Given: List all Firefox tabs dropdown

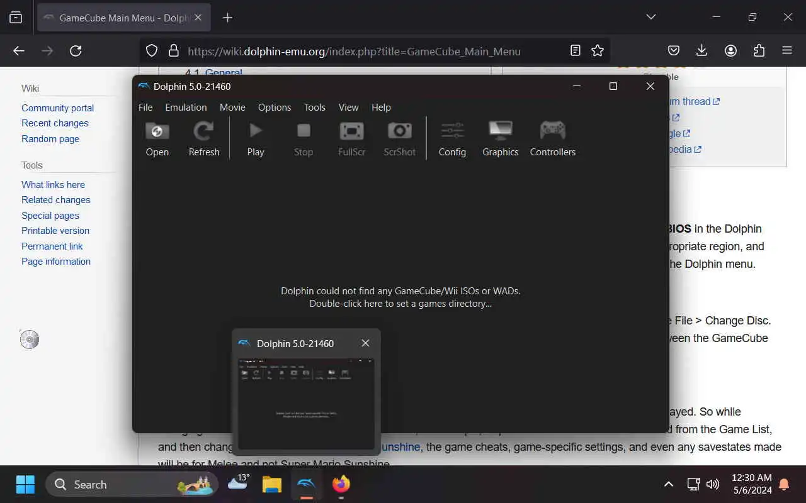Looking at the screenshot, I should pyautogui.click(x=651, y=17).
